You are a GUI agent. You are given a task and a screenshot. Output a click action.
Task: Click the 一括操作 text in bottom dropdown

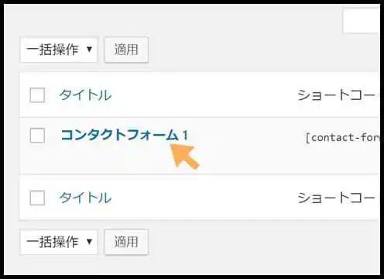pos(53,243)
